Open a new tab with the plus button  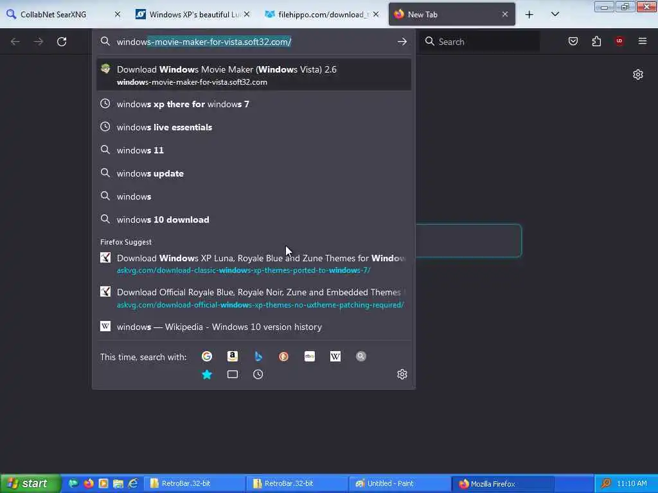pyautogui.click(x=529, y=15)
